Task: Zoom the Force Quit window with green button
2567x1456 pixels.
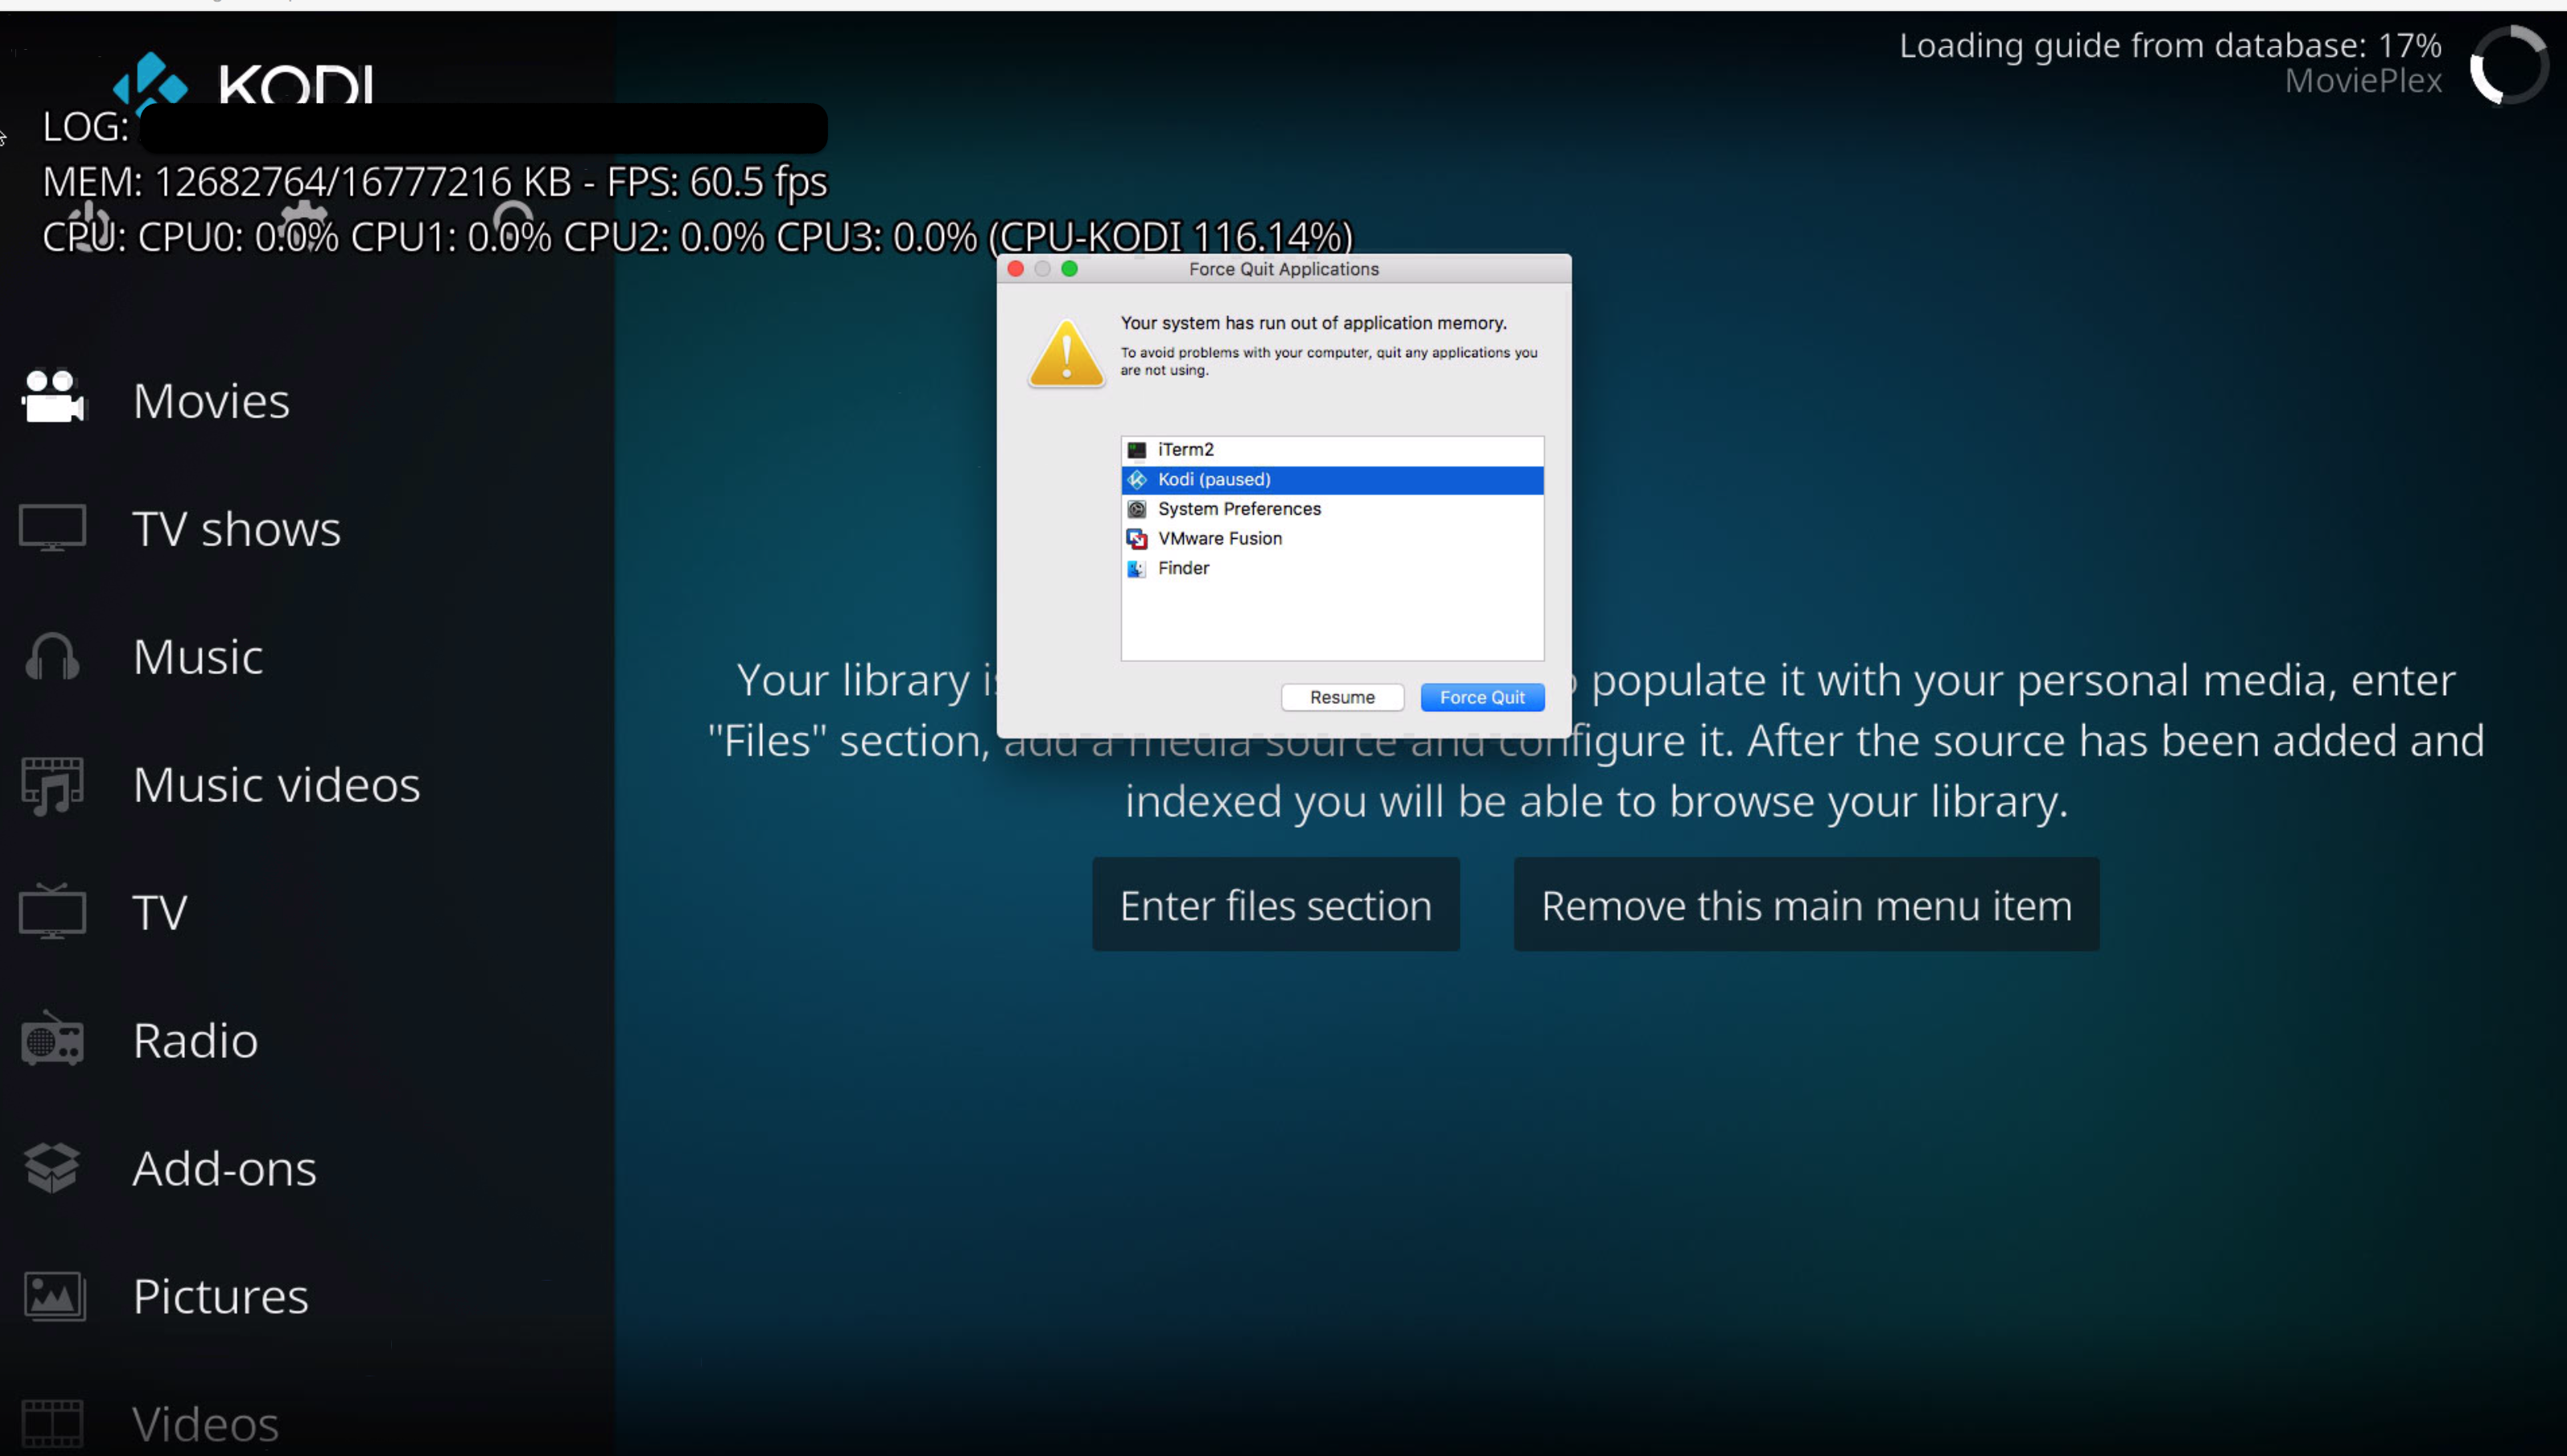Action: 1069,269
